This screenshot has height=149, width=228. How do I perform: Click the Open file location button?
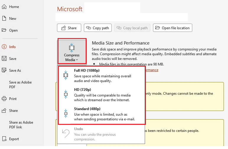pos(172,28)
